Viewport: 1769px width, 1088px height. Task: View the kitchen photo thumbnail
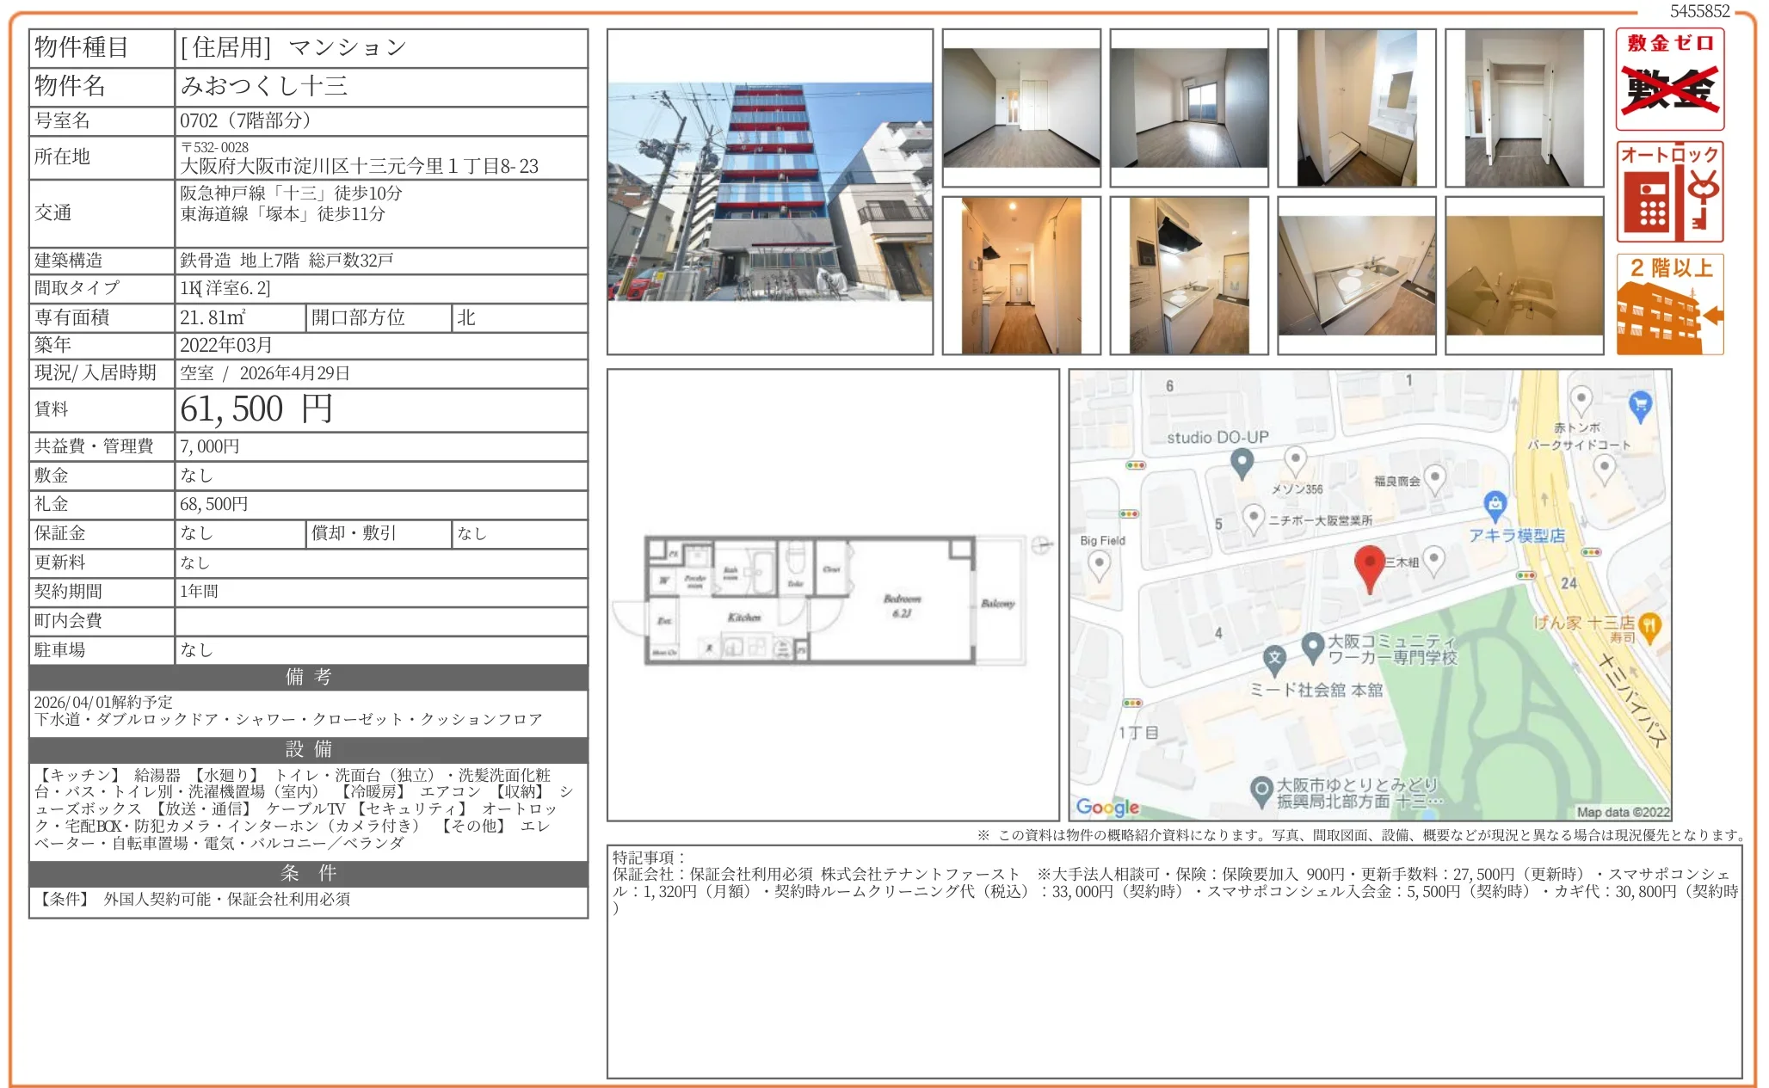[x=1357, y=274]
